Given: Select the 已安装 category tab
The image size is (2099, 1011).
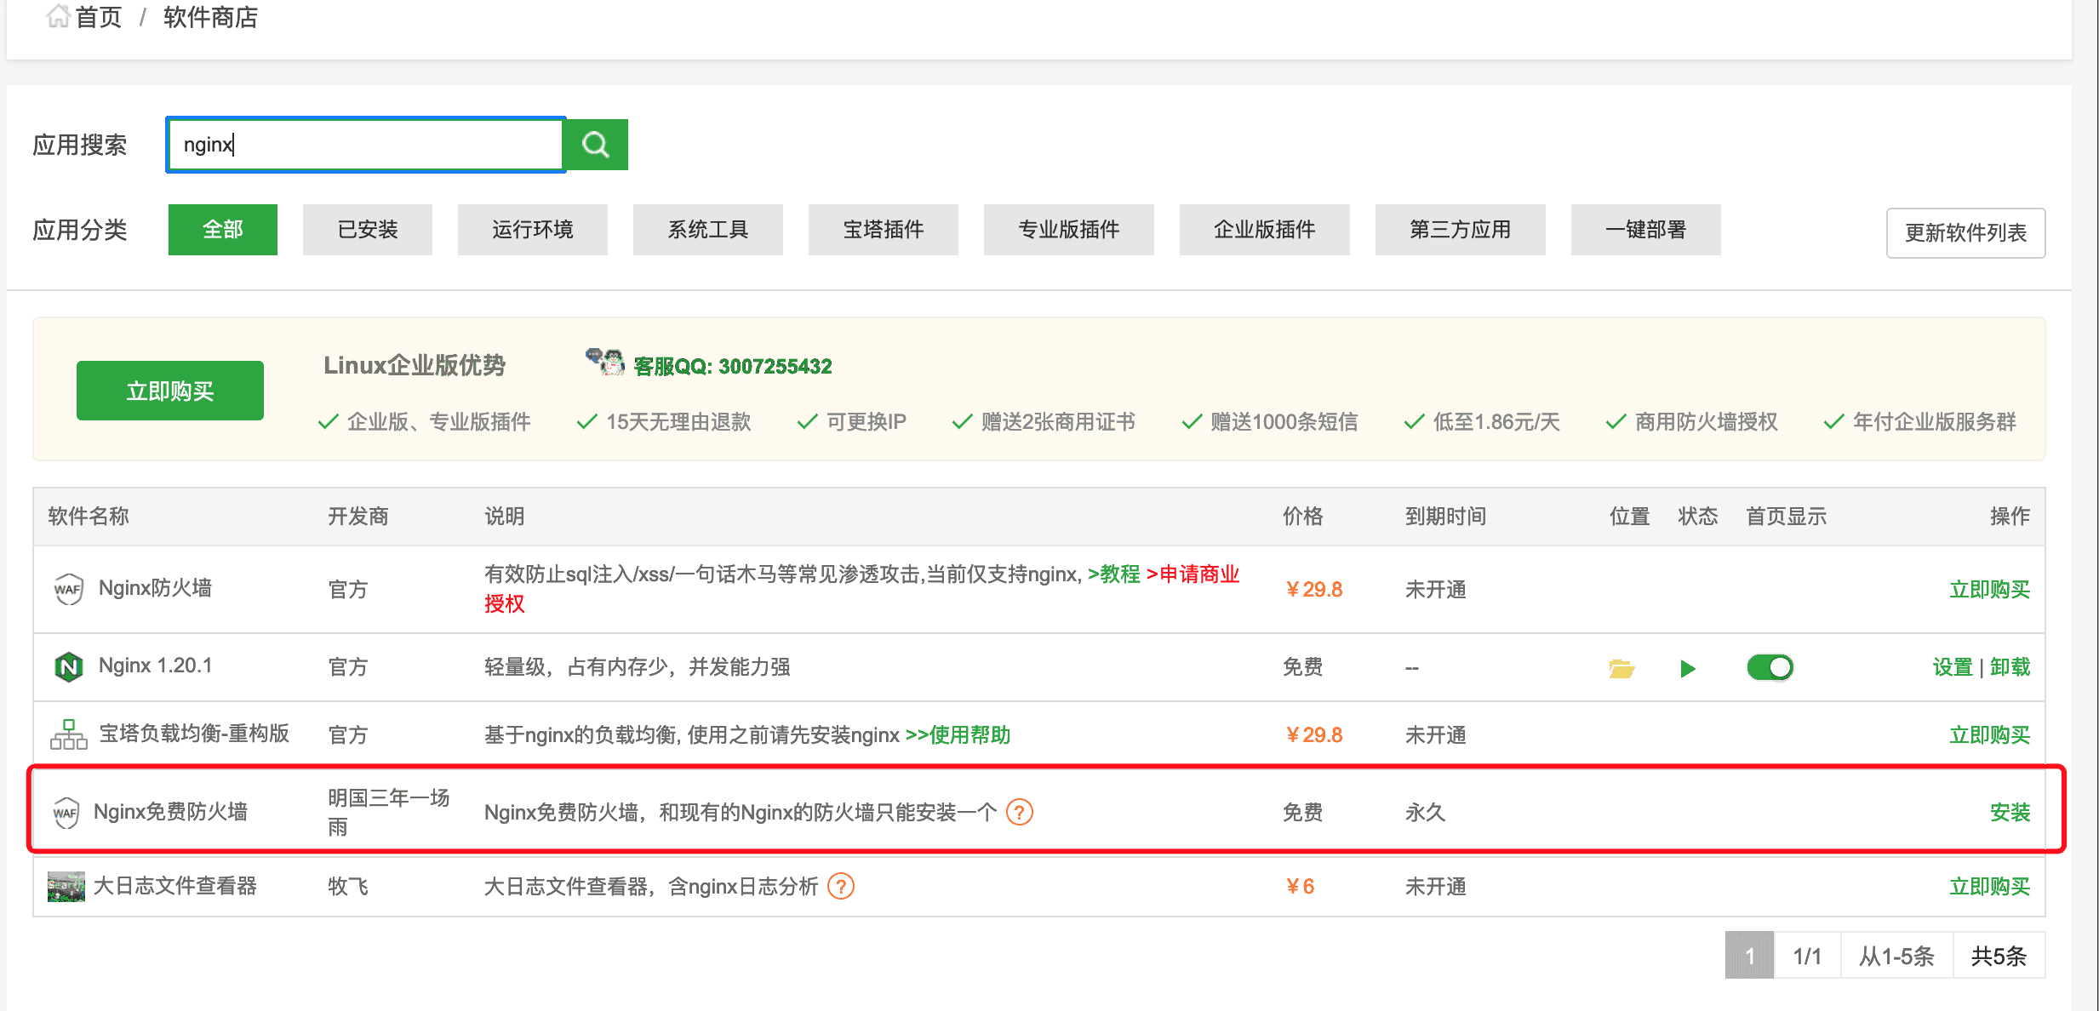Looking at the screenshot, I should click(367, 230).
